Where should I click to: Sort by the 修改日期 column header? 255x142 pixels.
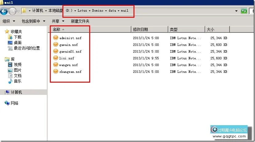[x=149, y=29]
